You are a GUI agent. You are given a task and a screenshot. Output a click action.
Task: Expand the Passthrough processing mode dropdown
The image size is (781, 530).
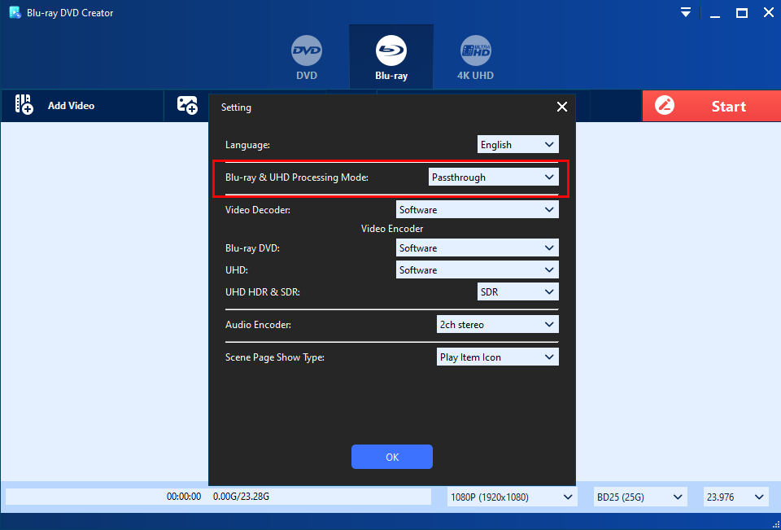tap(493, 177)
